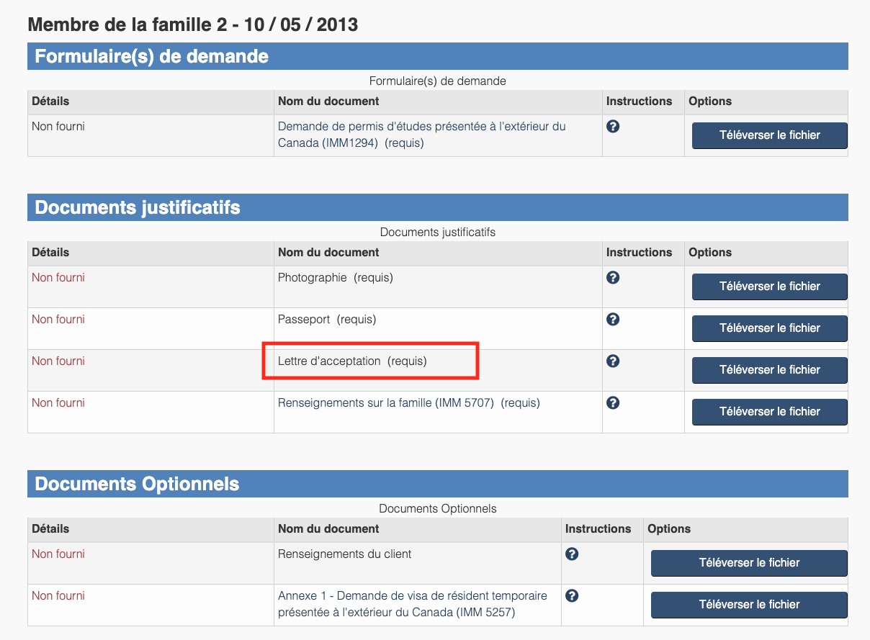Click Instructions column header in Documents Optionnels table
This screenshot has height=640, width=870.
[598, 529]
